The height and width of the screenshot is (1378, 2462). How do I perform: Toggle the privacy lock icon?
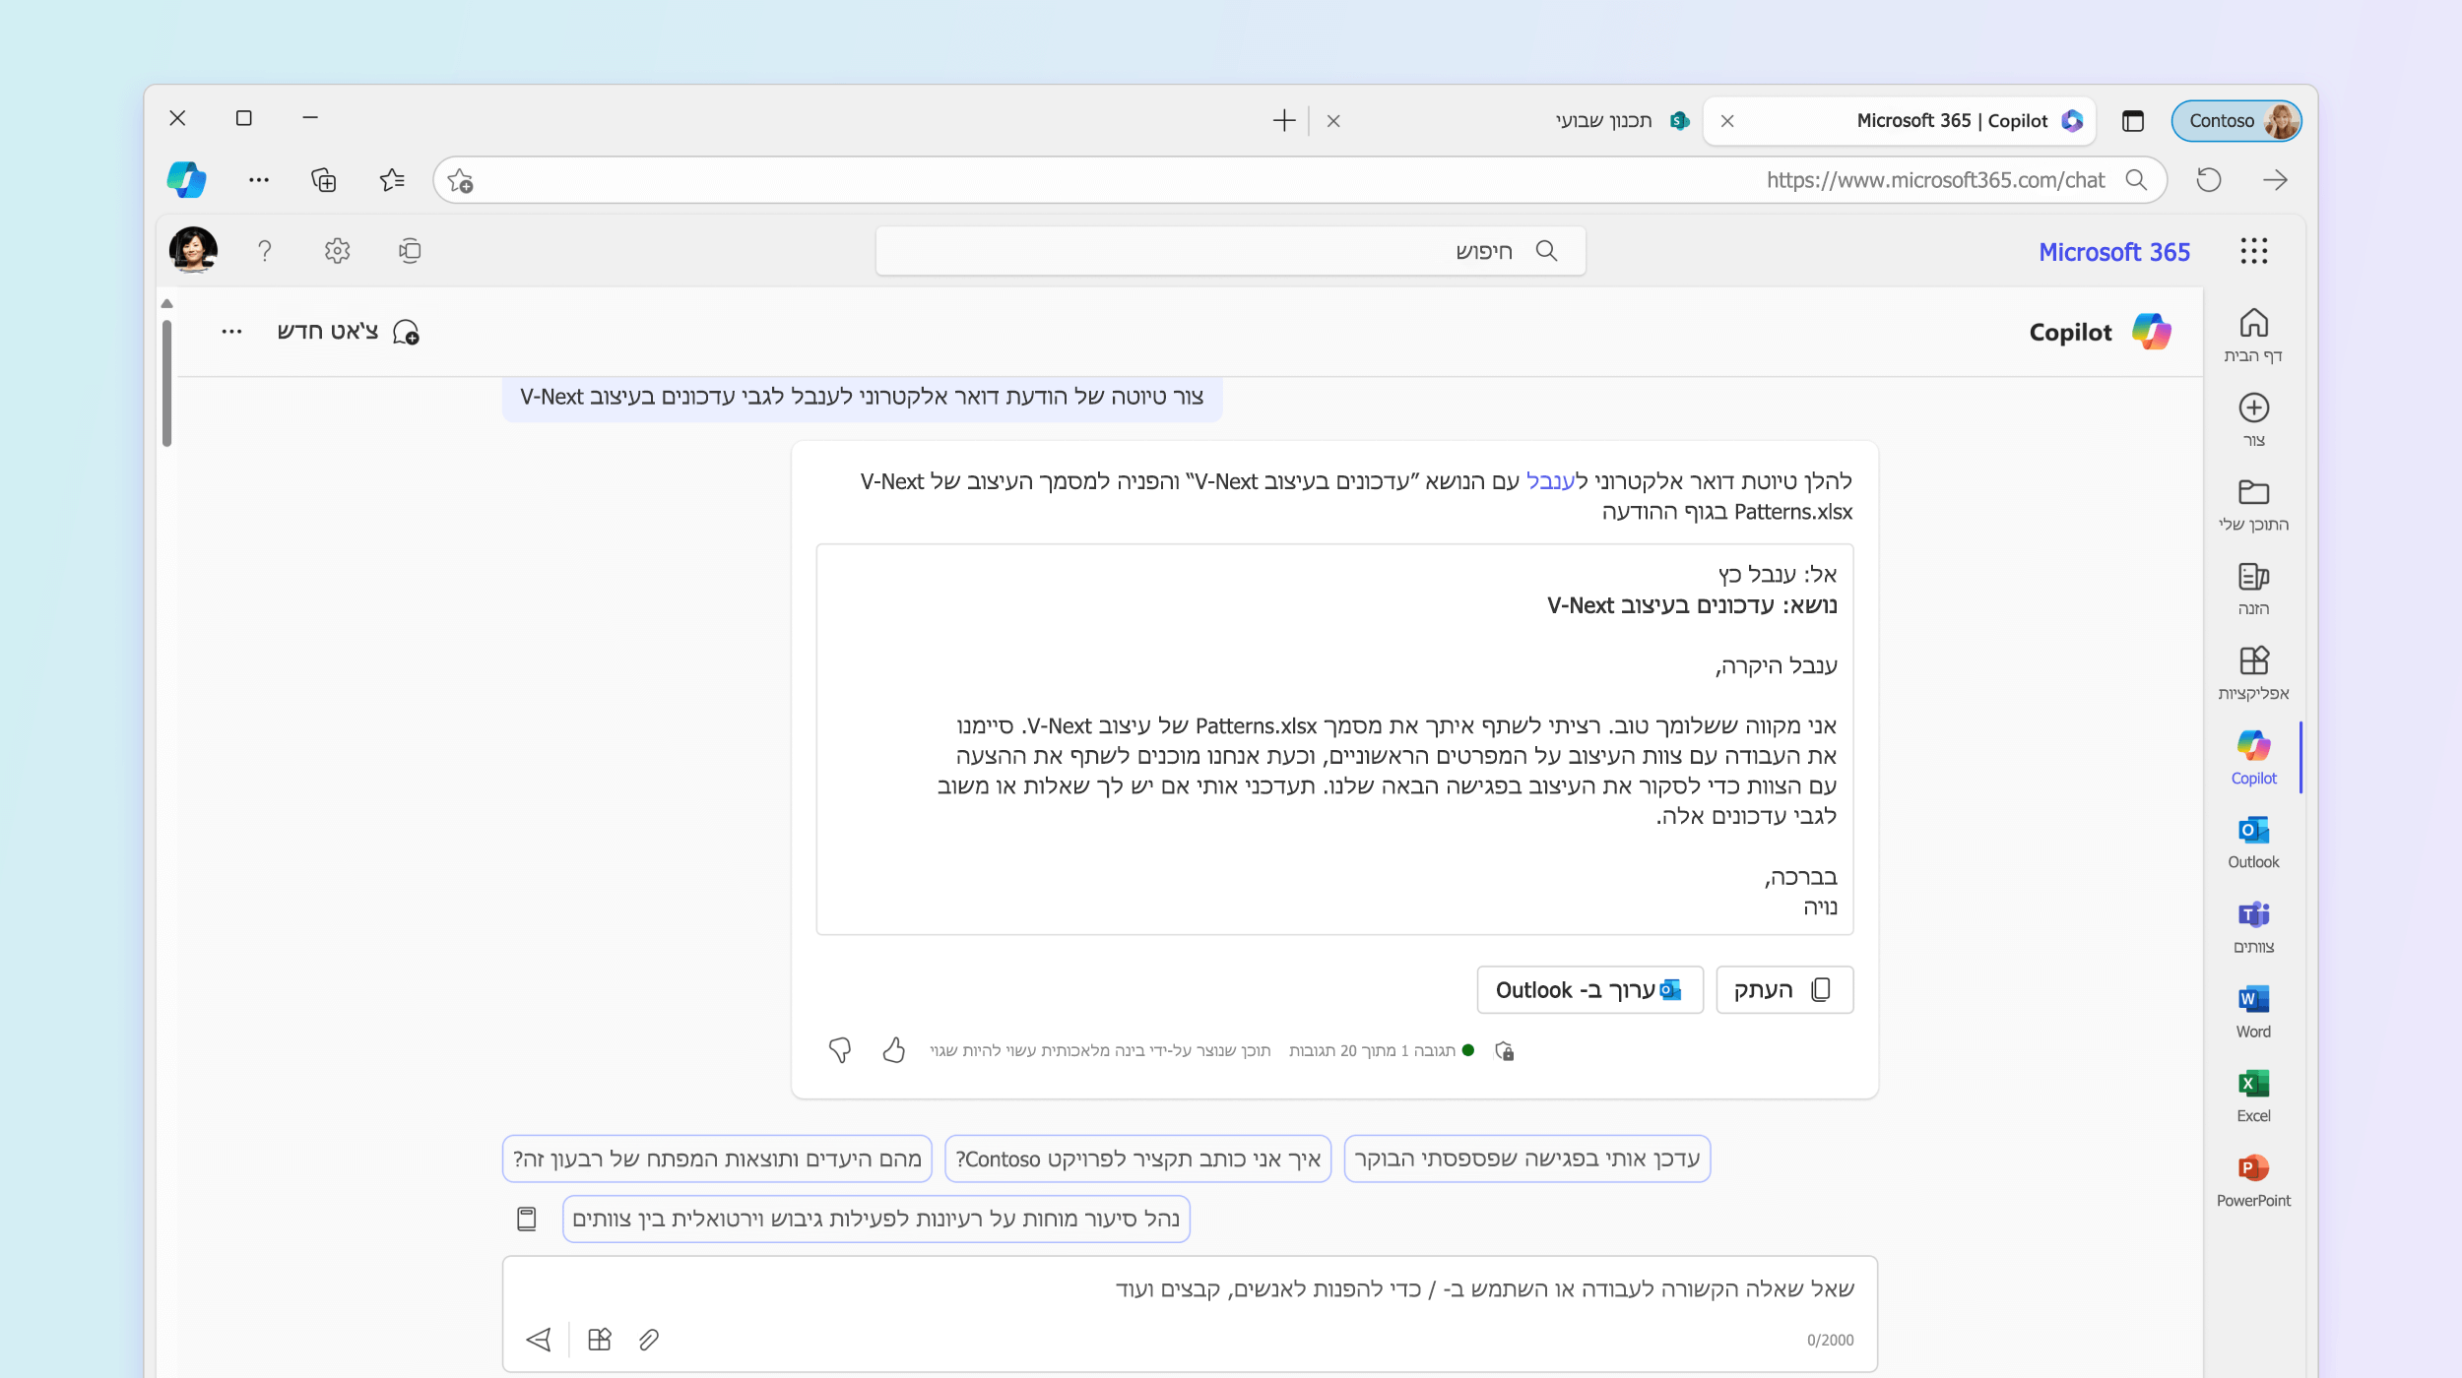pyautogui.click(x=1502, y=1050)
